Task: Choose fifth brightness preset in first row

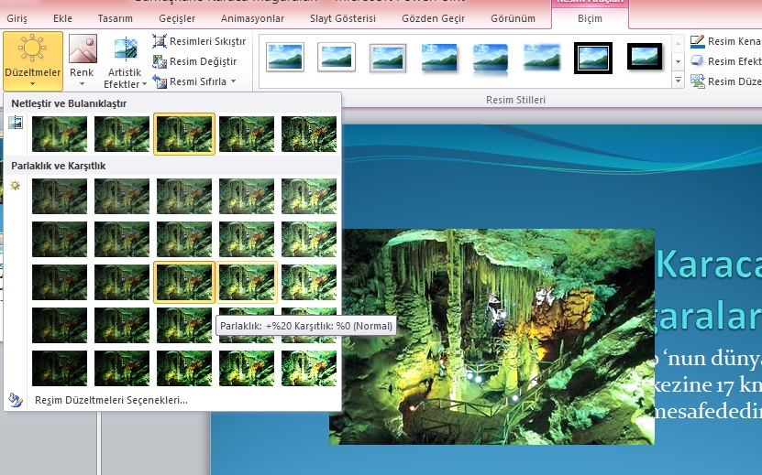Action: tap(309, 196)
